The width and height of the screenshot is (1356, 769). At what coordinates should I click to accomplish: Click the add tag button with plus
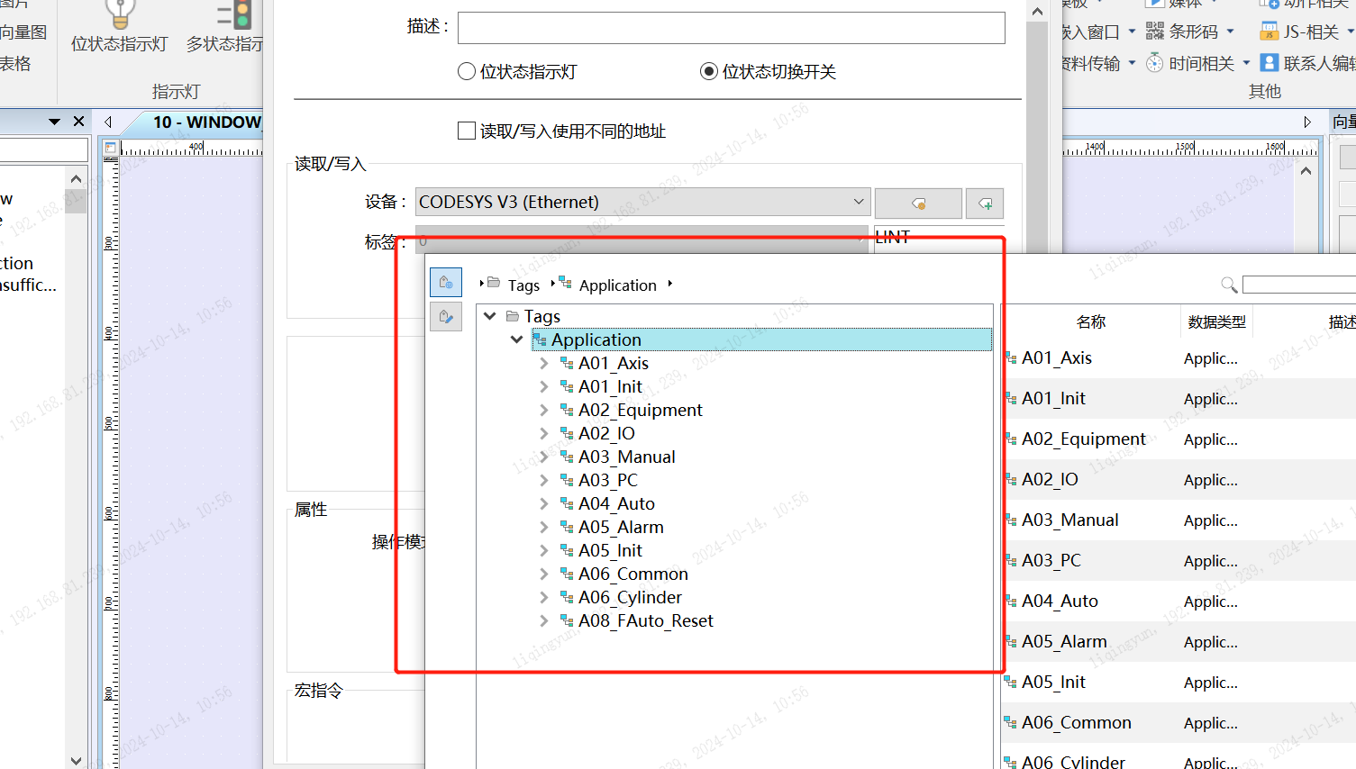coord(984,204)
